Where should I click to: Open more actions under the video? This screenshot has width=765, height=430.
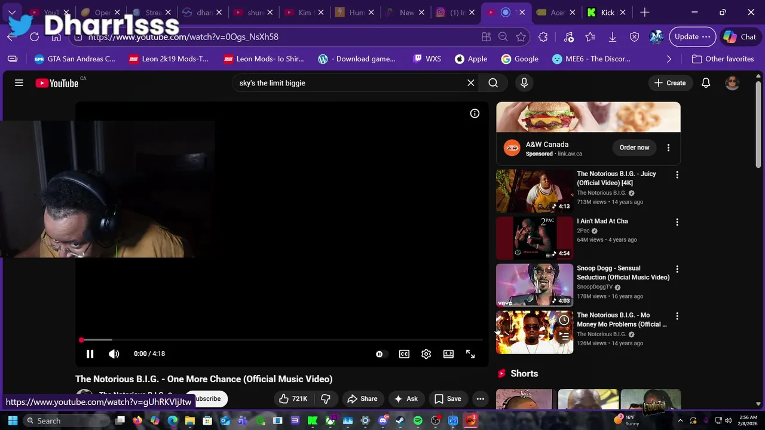[x=480, y=398]
